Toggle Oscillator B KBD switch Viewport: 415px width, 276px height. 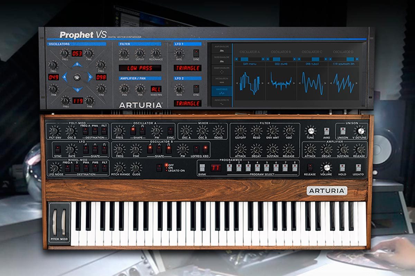click(205, 149)
